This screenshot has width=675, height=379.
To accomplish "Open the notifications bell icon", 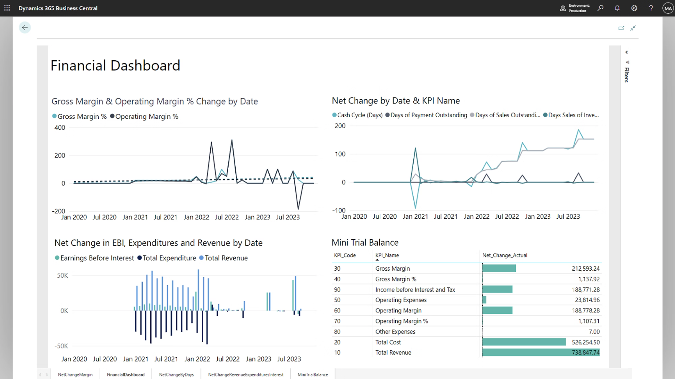I will tap(617, 8).
